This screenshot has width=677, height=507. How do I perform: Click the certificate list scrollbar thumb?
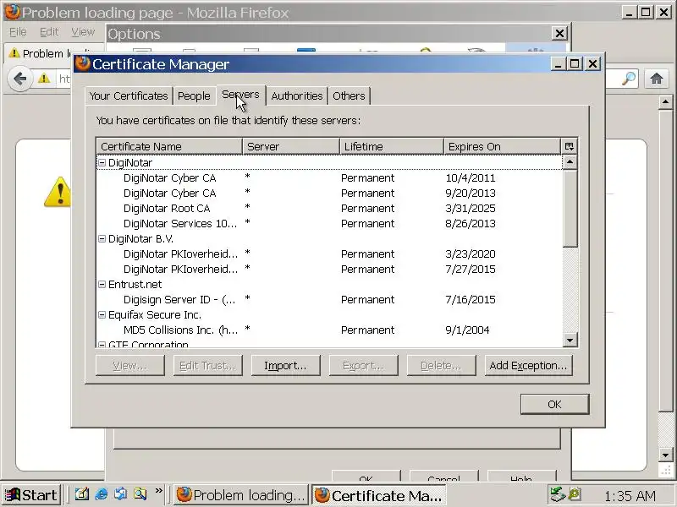pos(570,208)
